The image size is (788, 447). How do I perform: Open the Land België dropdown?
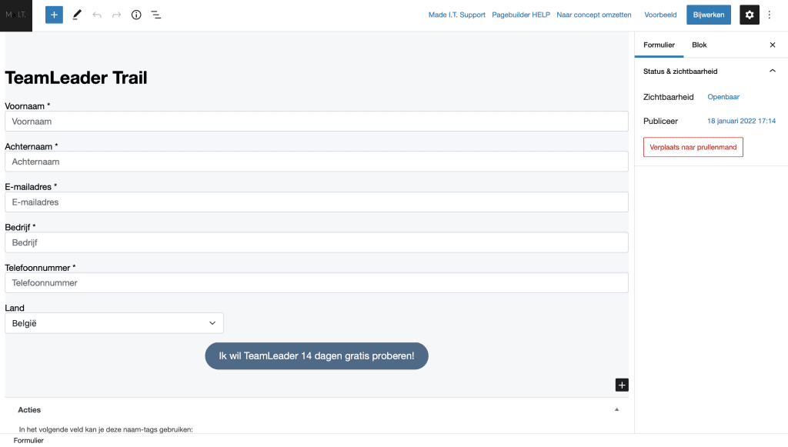coord(114,323)
